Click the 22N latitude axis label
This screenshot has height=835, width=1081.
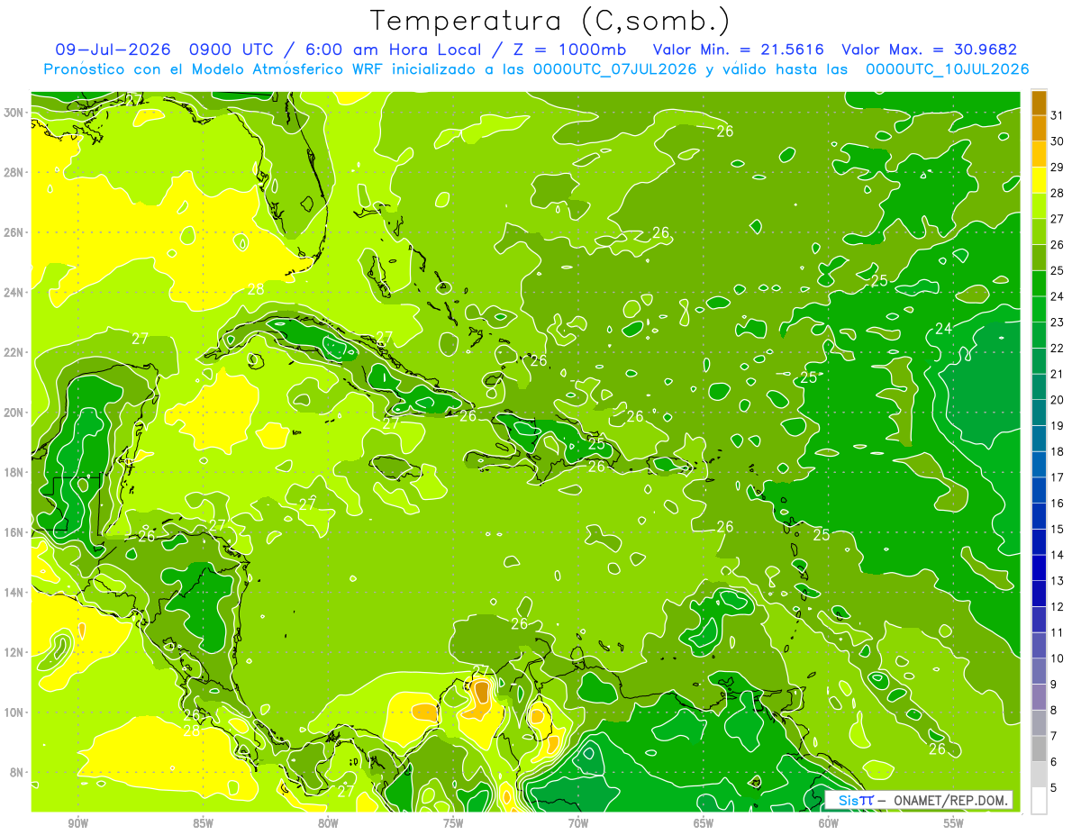coord(15,352)
